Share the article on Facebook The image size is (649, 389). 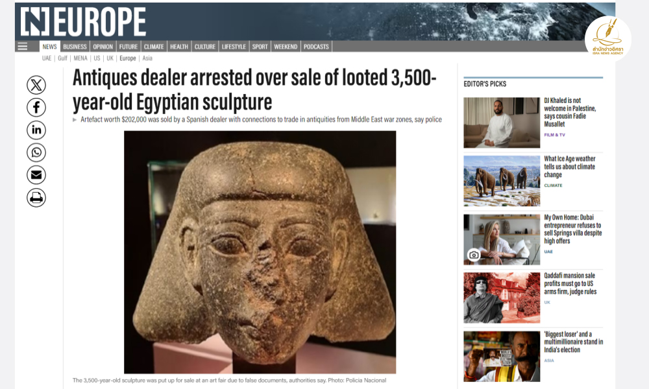pos(36,108)
